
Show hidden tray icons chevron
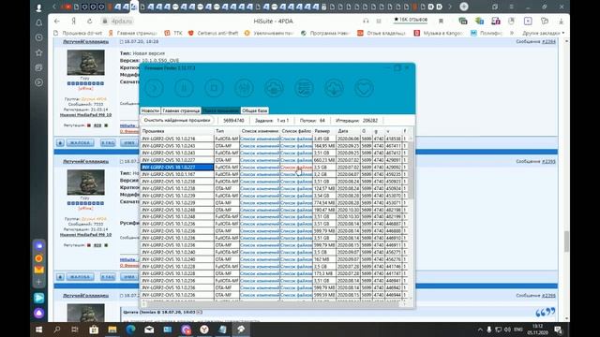click(x=480, y=330)
